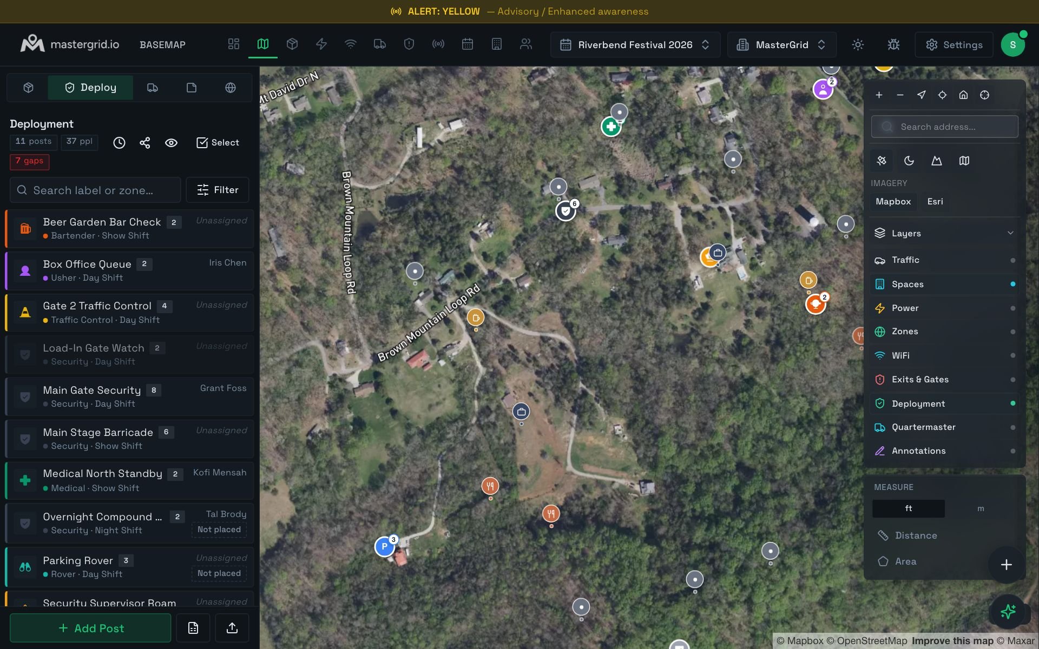The height and width of the screenshot is (649, 1039).
Task: Go to home view on map
Action: (x=963, y=95)
